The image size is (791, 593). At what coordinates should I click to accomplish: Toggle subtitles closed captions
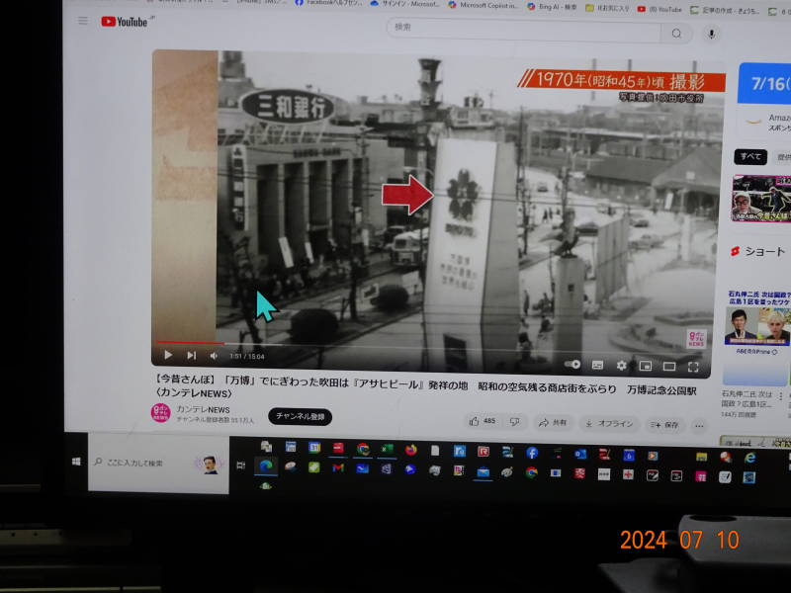click(x=597, y=365)
